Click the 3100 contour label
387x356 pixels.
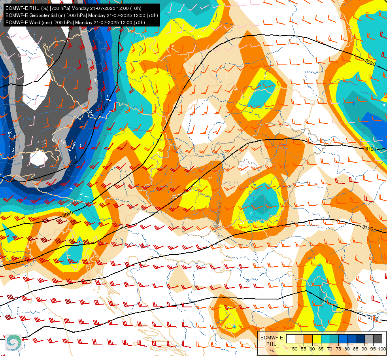tap(370, 149)
